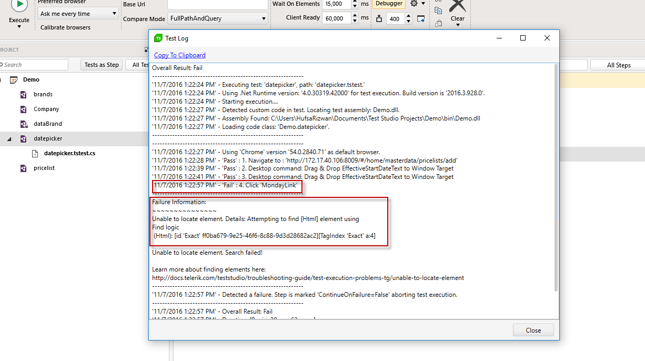Click the Base Url input field

point(217,4)
